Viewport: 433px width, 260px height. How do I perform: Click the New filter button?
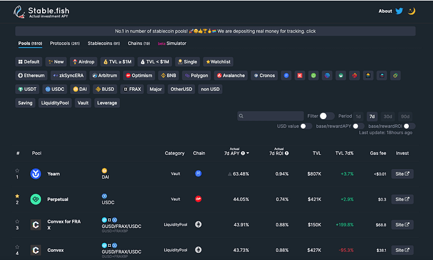click(x=56, y=61)
